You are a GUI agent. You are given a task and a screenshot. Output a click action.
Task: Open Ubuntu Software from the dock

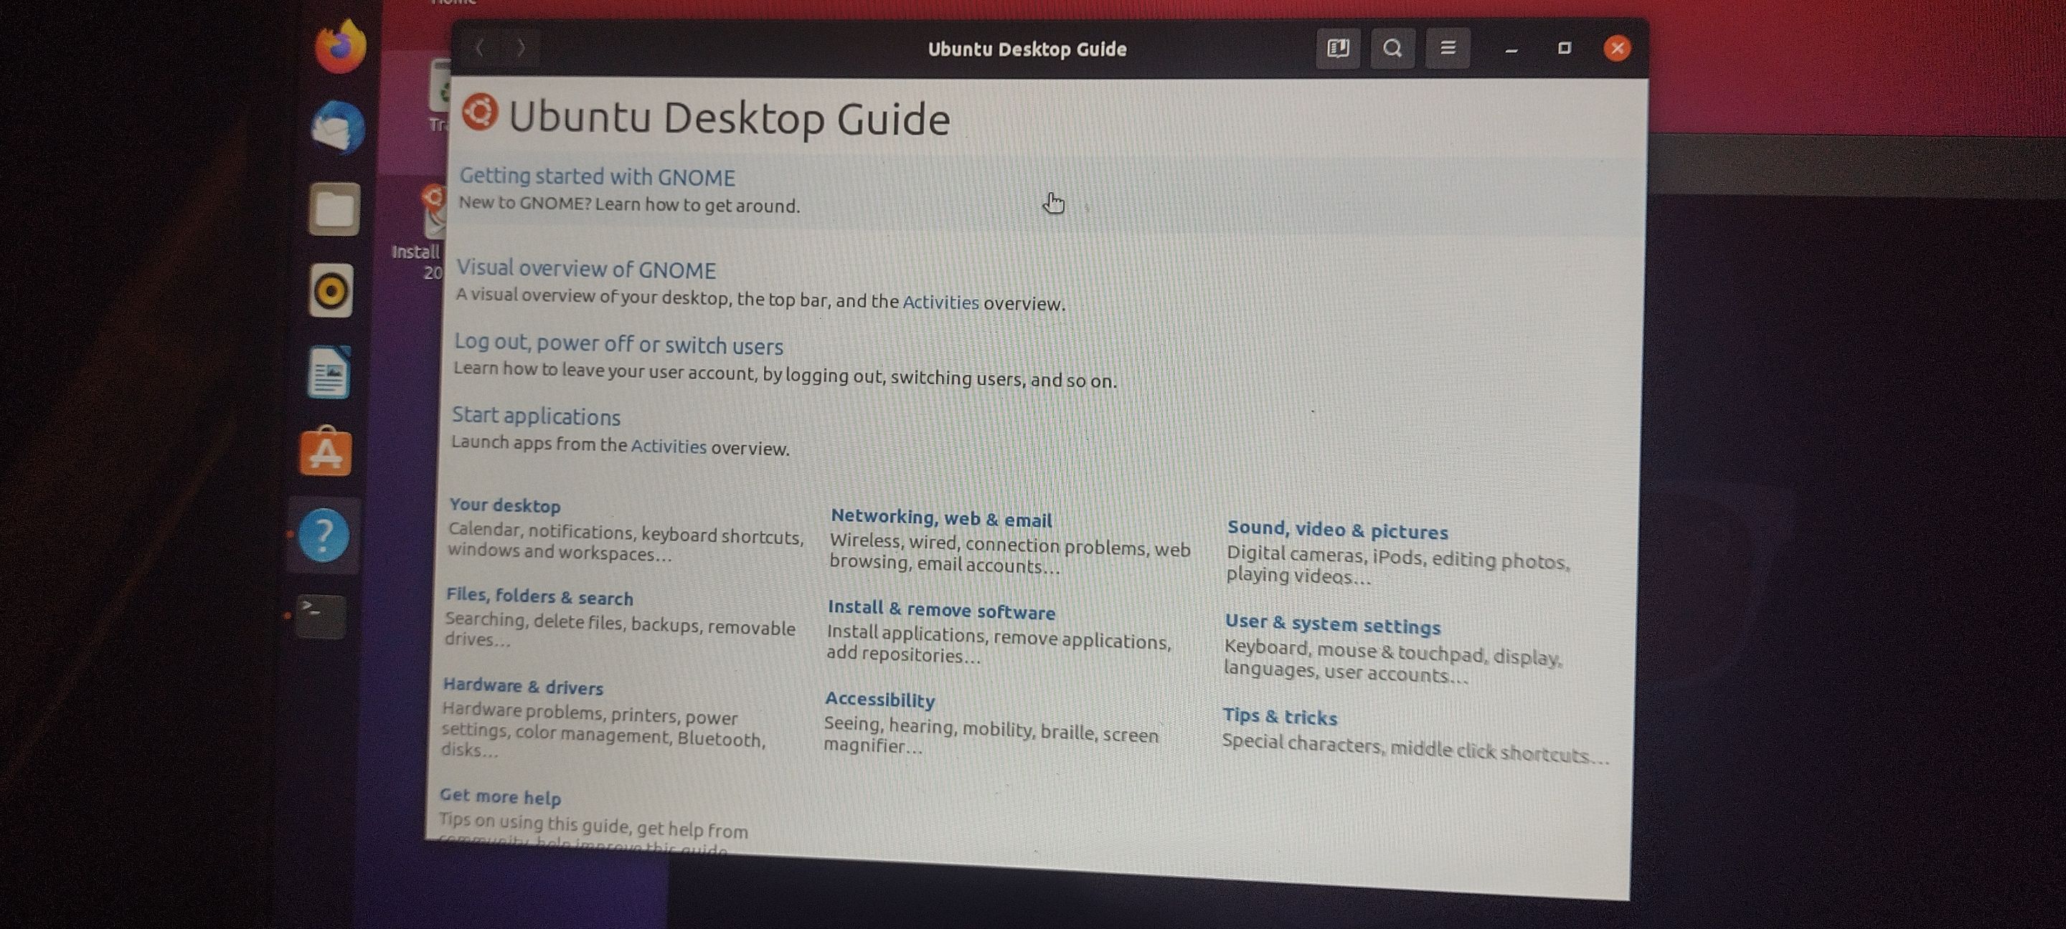(x=326, y=454)
